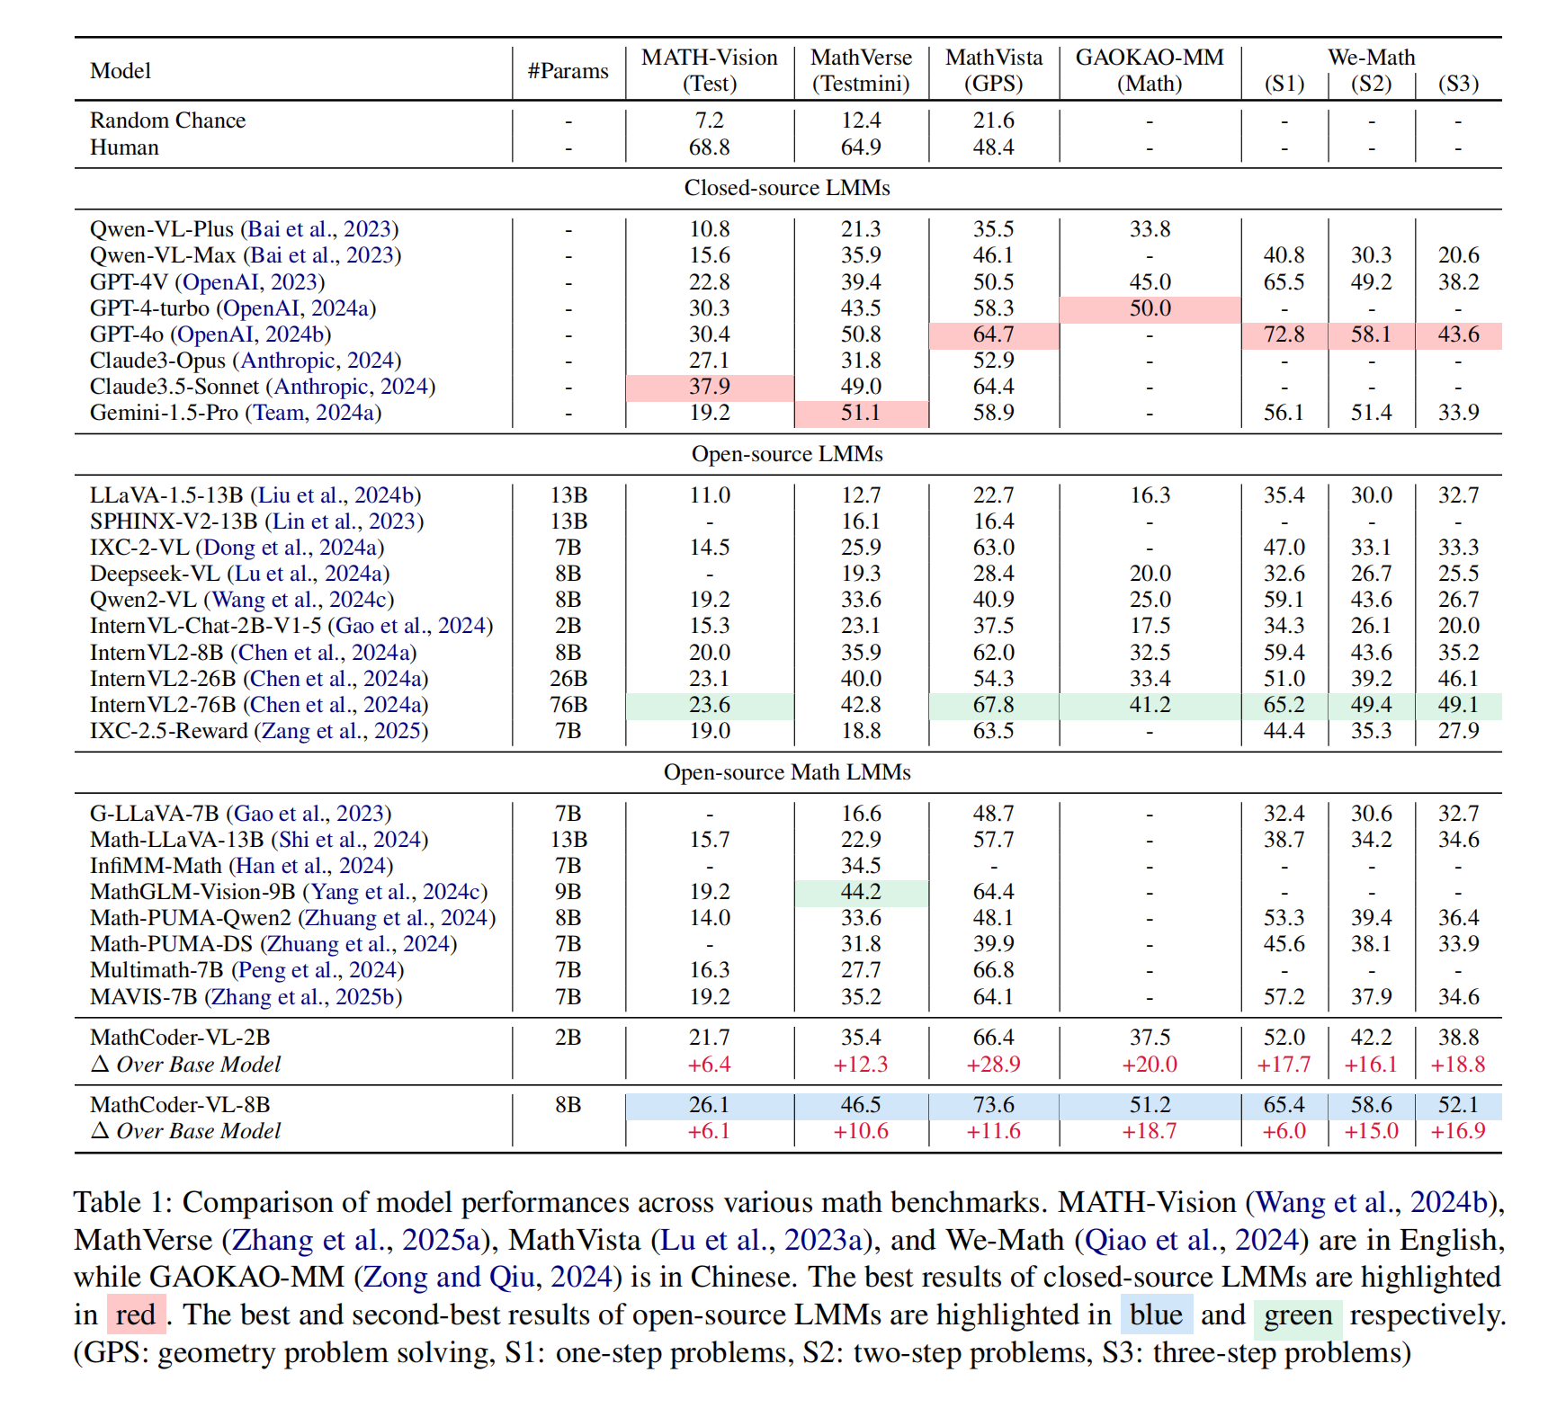1557x1408 pixels.
Task: Click the red highlight swatch in caption
Action: (136, 1314)
